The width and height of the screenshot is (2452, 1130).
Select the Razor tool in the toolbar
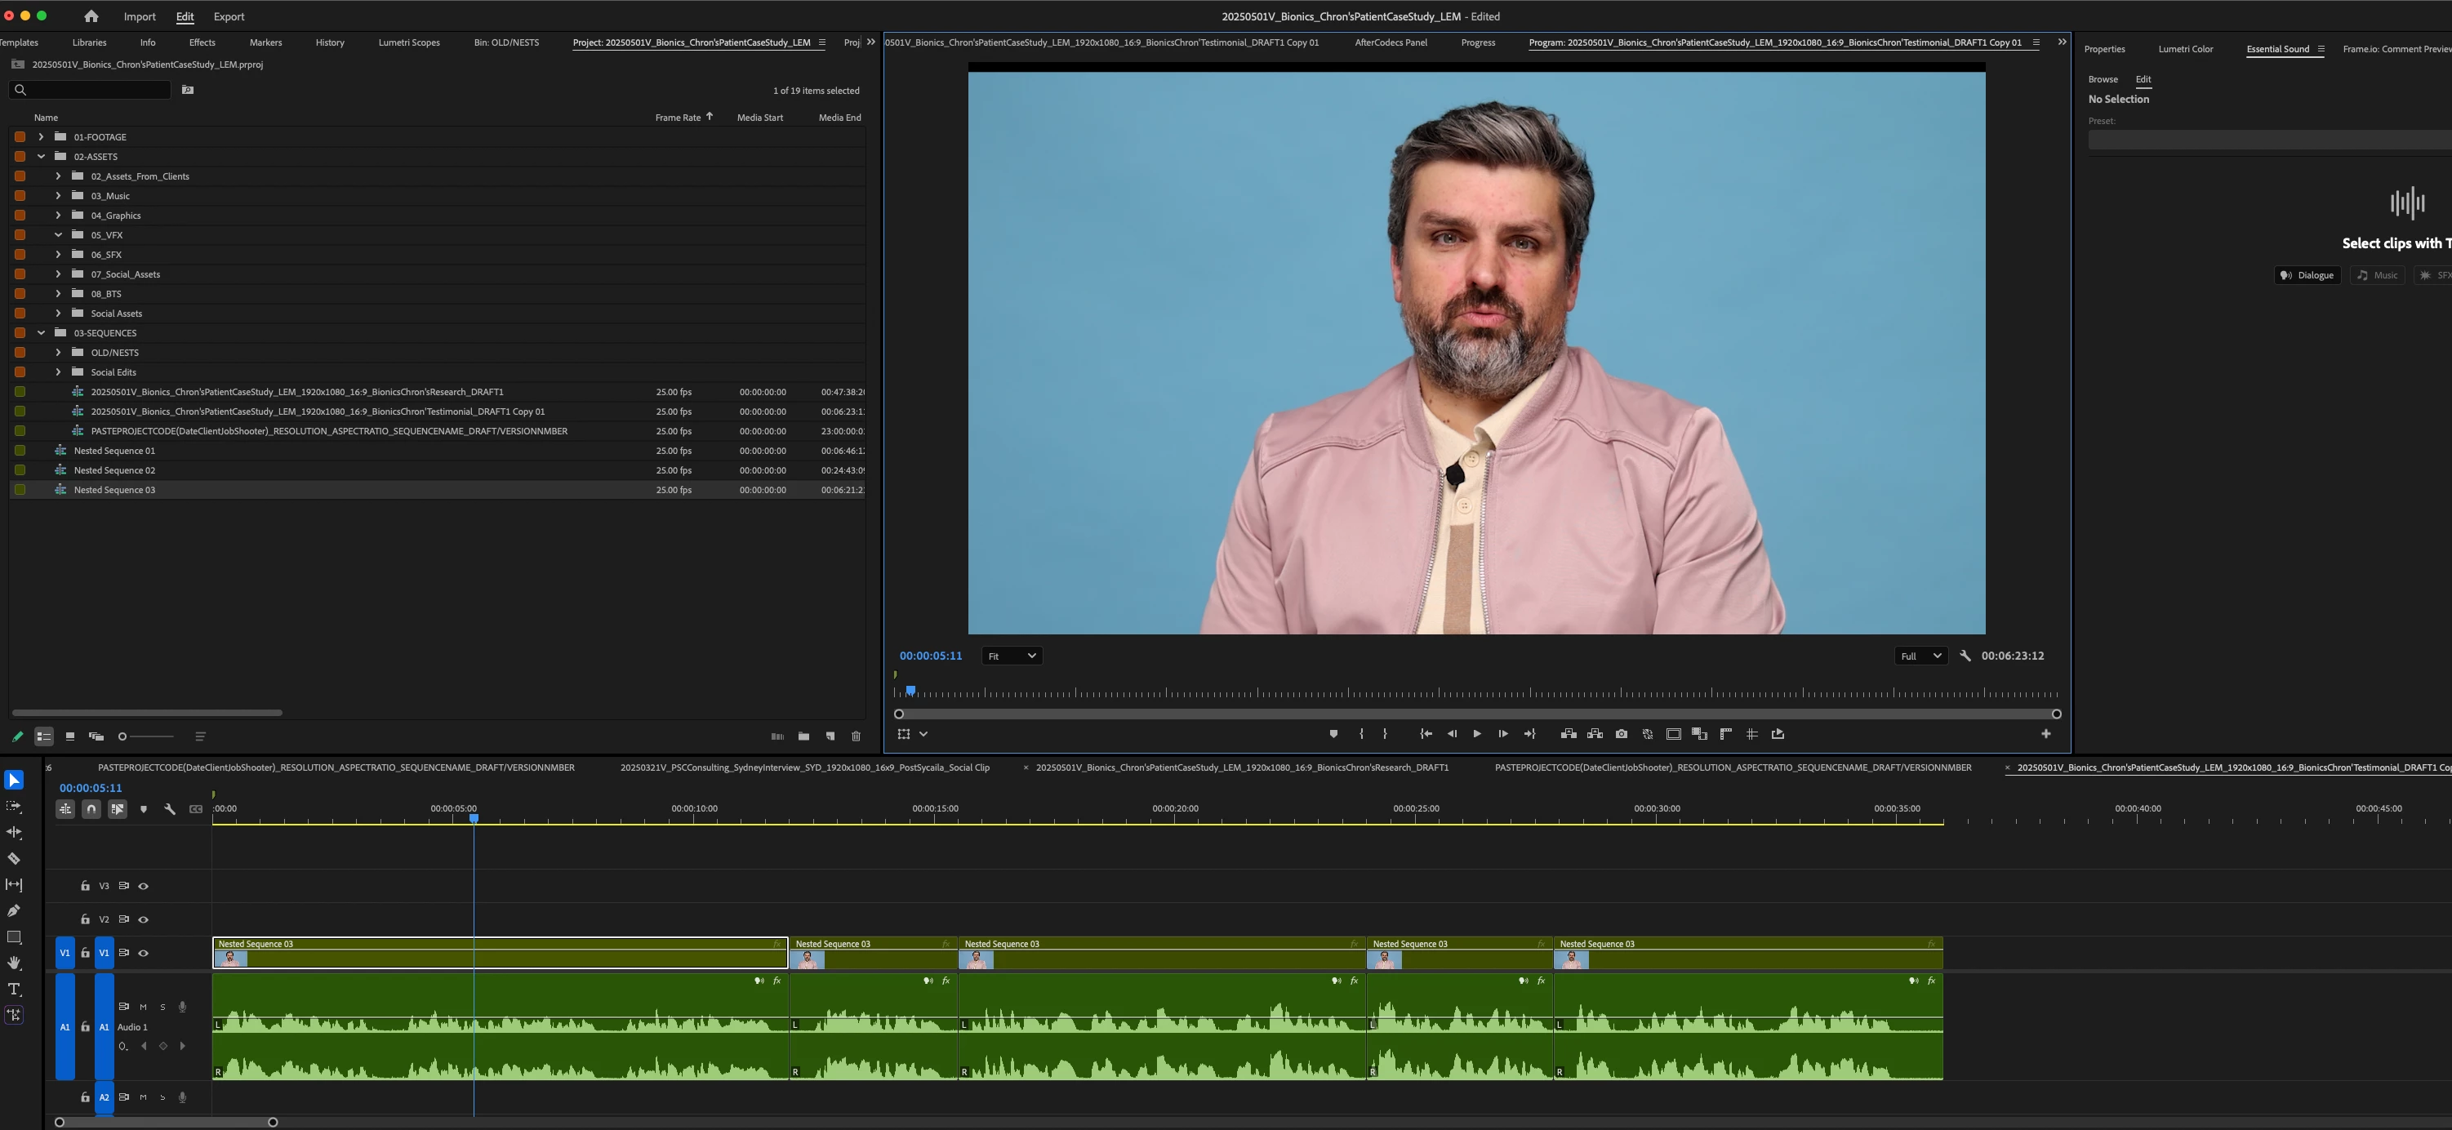tap(14, 859)
